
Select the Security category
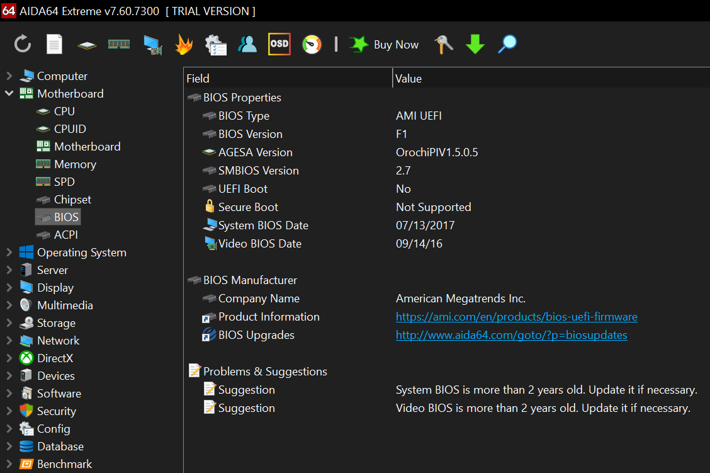click(57, 411)
